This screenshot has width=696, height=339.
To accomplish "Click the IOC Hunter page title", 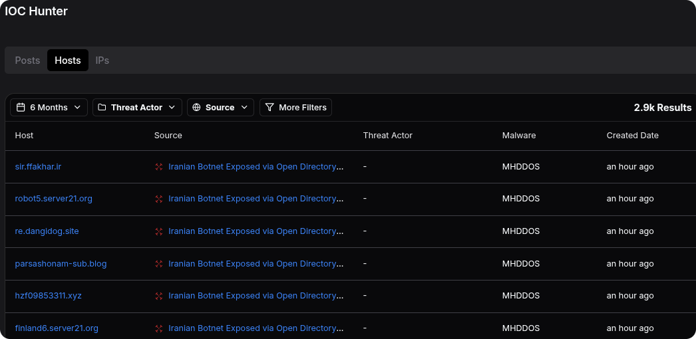I will 37,11.
